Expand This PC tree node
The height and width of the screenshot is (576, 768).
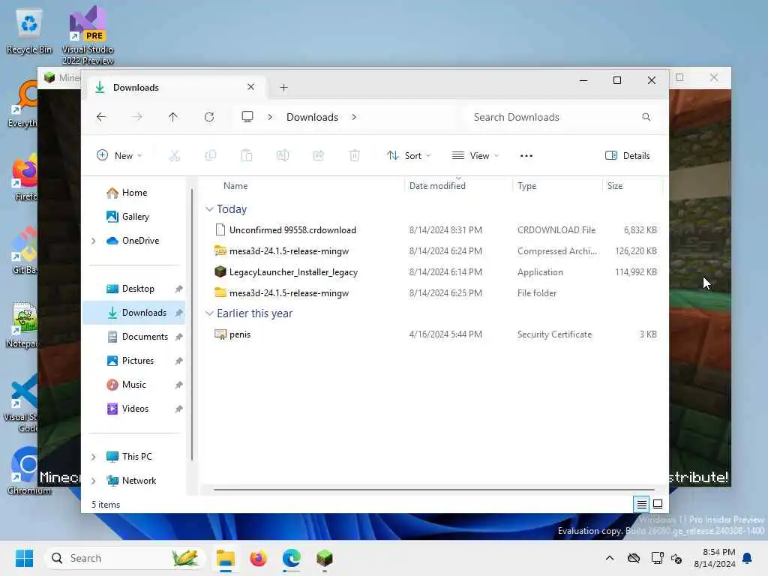point(94,457)
